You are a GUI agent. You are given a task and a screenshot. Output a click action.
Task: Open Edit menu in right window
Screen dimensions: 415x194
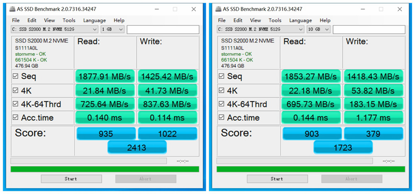click(238, 20)
